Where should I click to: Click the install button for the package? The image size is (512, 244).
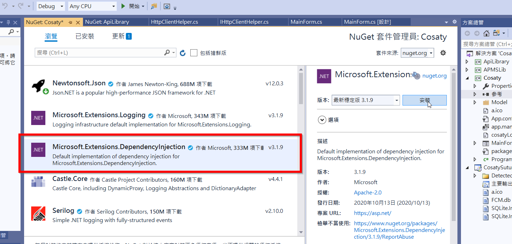[x=424, y=100]
